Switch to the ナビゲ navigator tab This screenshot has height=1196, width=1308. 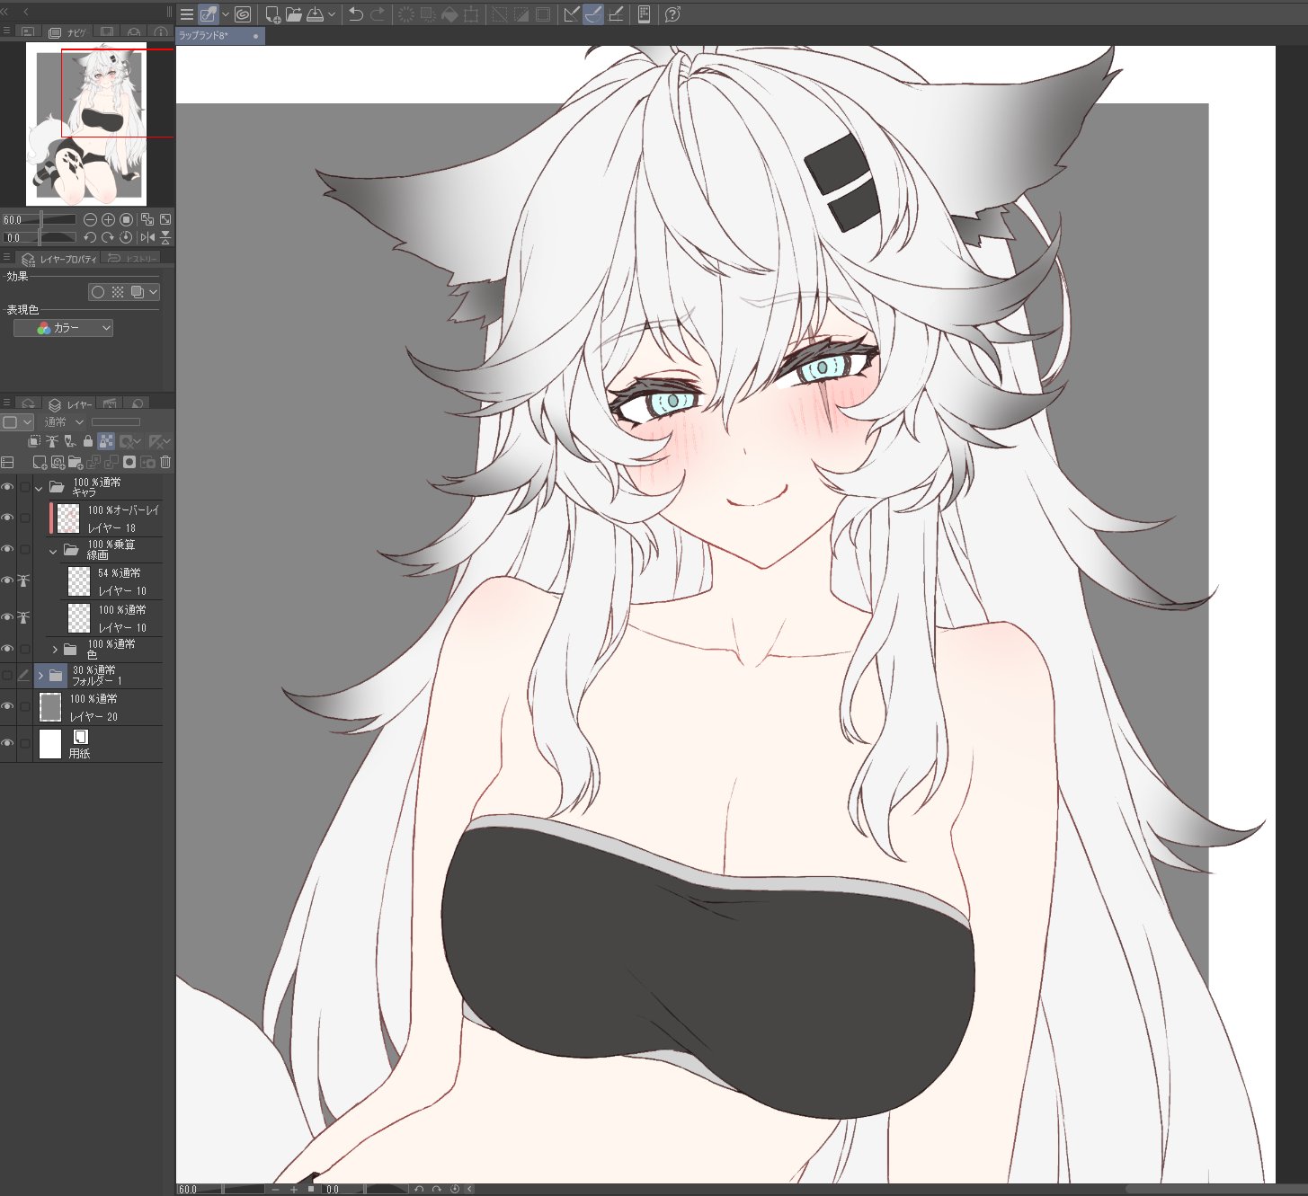pyautogui.click(x=68, y=32)
